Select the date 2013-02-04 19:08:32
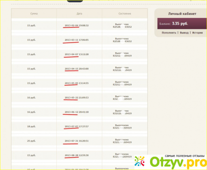Image resolution: width=207 pixels, height=170 pixels. [x=76, y=26]
